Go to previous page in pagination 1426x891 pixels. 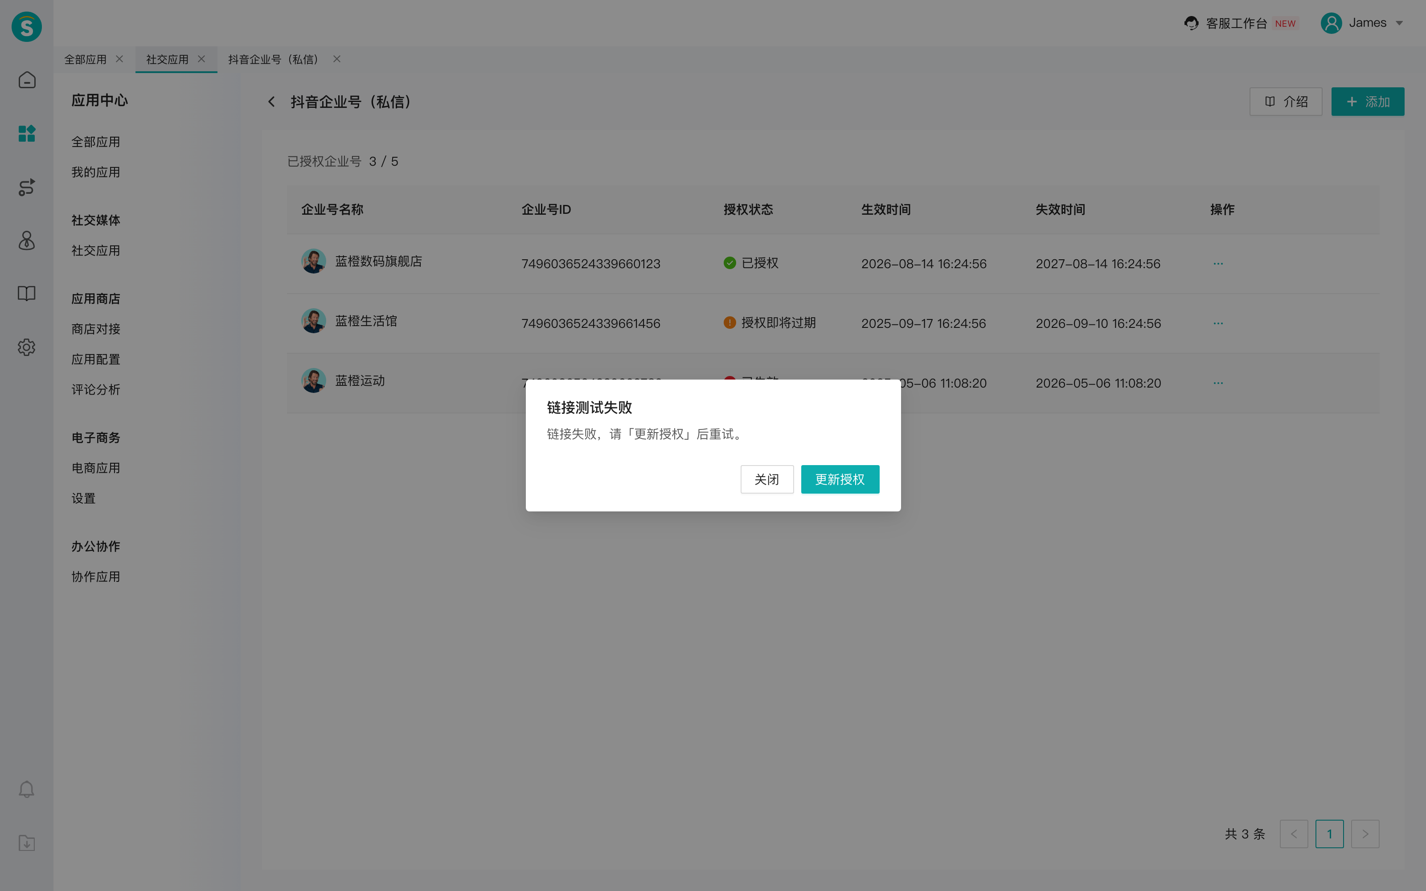pos(1293,834)
